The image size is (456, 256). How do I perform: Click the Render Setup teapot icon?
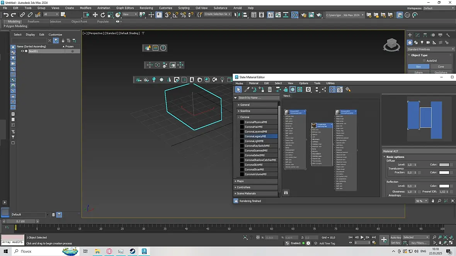(304, 15)
